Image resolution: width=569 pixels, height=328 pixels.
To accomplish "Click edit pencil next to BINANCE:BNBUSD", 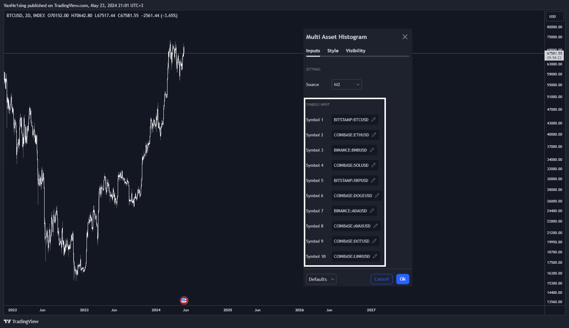I will point(372,150).
